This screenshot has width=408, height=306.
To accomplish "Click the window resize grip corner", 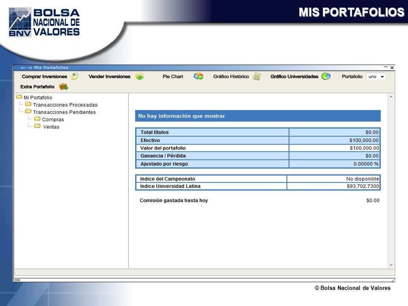I will point(393,280).
